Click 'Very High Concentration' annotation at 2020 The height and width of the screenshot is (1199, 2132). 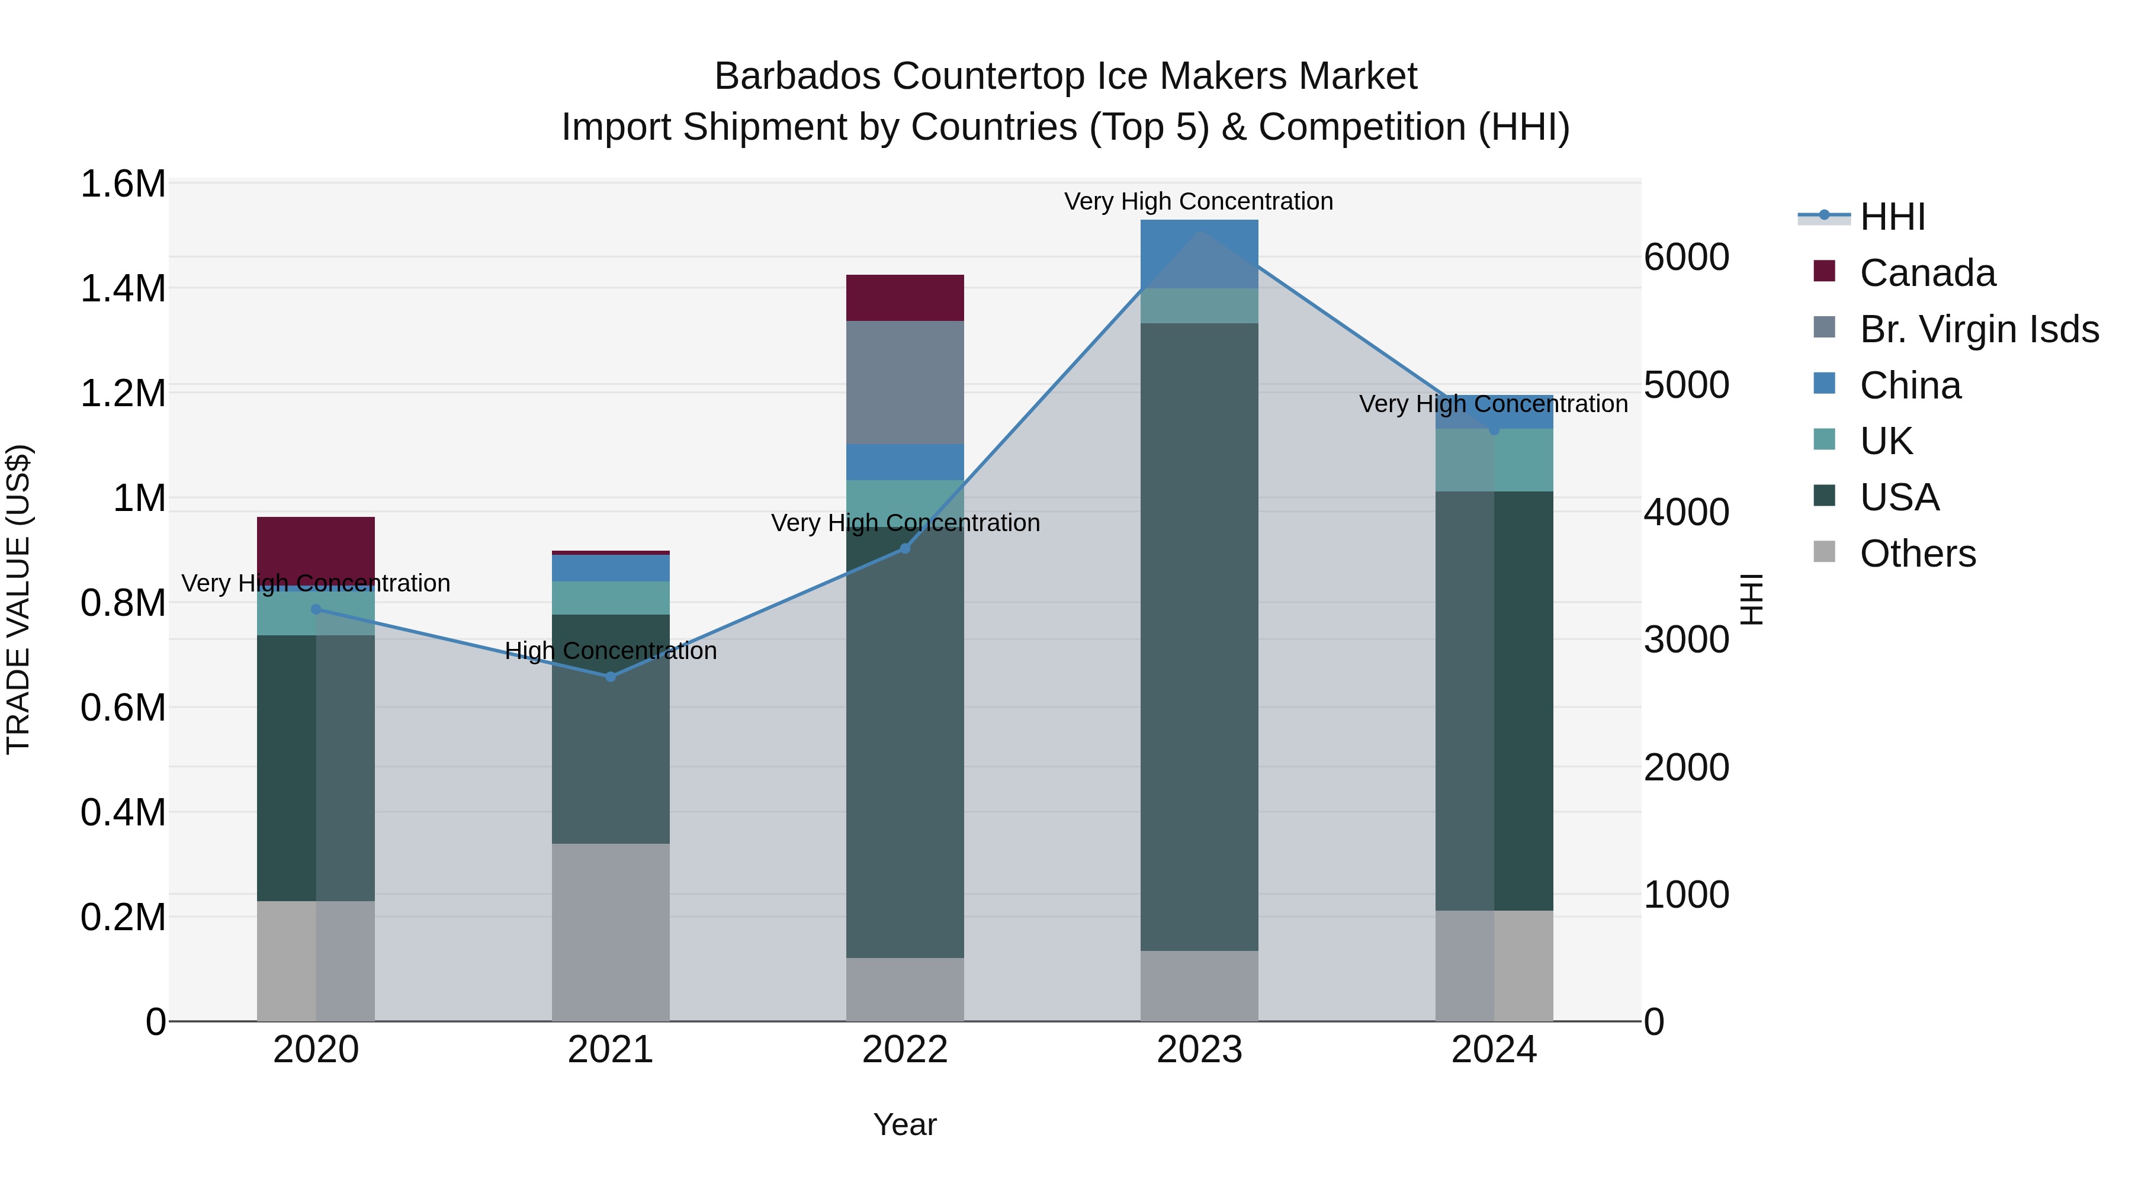[316, 583]
